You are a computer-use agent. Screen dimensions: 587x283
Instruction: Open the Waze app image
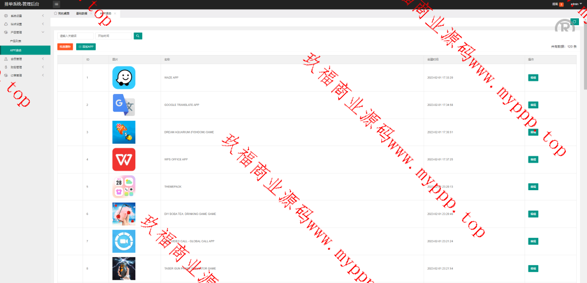124,77
